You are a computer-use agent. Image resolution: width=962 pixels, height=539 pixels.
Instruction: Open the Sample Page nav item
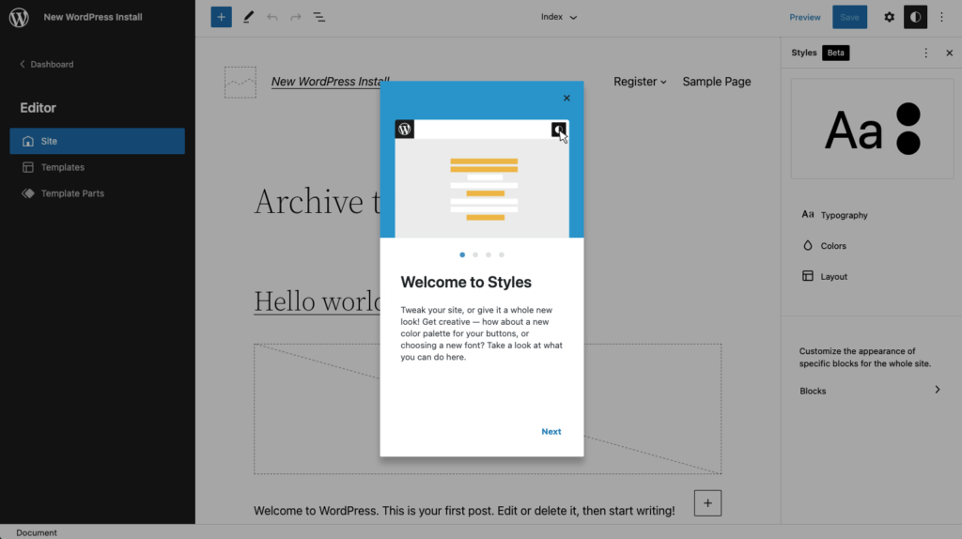coord(717,82)
